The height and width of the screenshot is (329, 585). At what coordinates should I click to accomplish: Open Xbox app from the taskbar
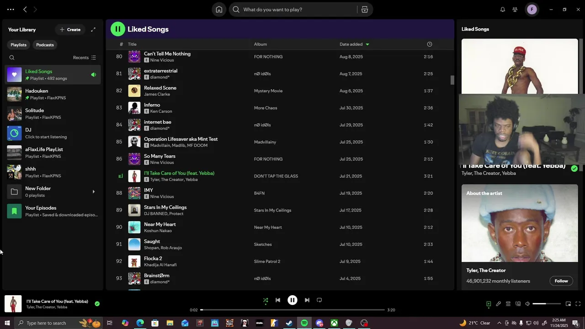(335, 323)
